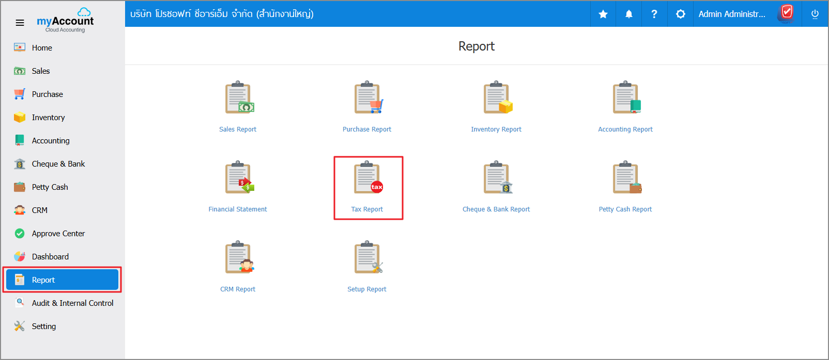Screen dimensions: 829x360
Task: Open the Accounting Report icon
Action: 626,97
